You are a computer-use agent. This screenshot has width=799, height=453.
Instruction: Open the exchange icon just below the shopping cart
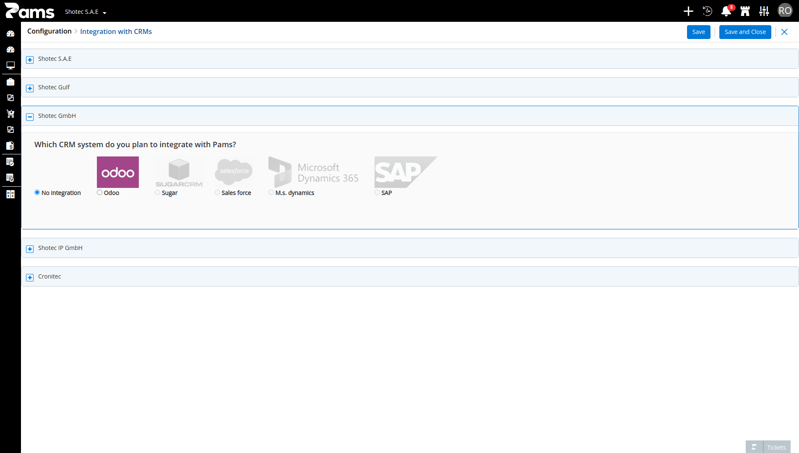pos(10,130)
